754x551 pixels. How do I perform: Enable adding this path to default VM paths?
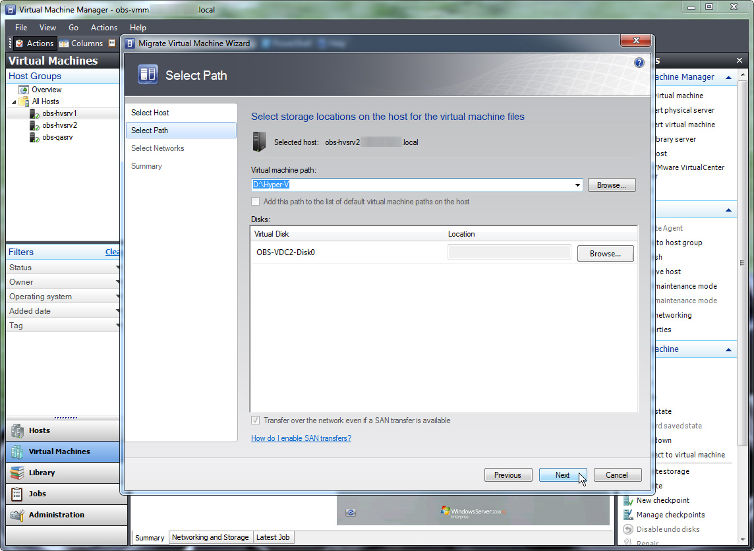256,202
